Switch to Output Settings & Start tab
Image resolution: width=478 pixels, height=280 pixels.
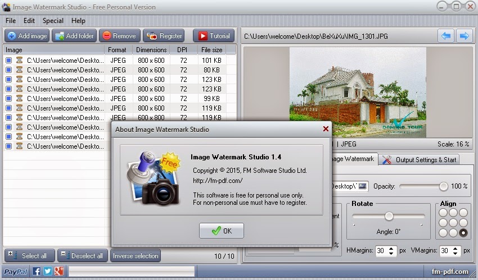[x=420, y=159]
